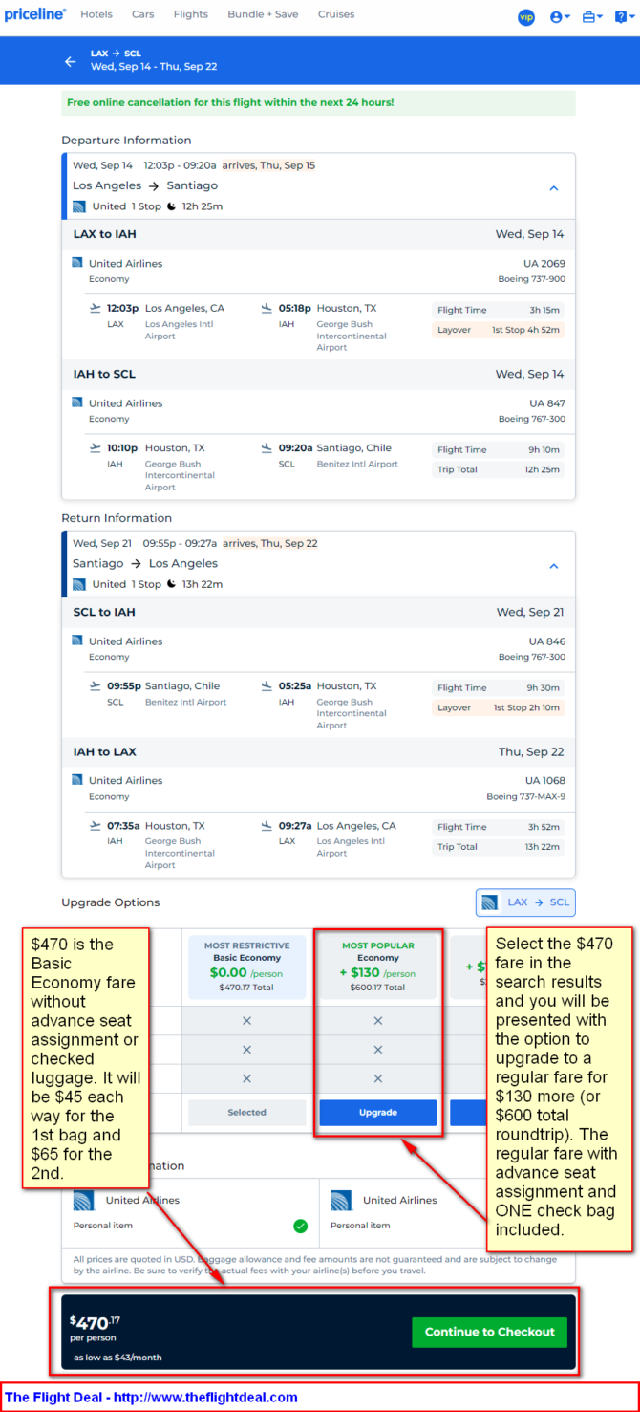Click the green personal item checkmark
Screen dimensions: 640x1412
pos(300,1226)
